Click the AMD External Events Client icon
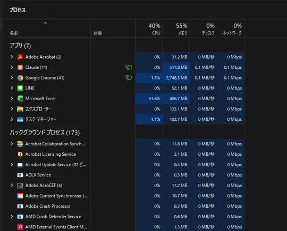This screenshot has height=231, width=287. click(20, 227)
